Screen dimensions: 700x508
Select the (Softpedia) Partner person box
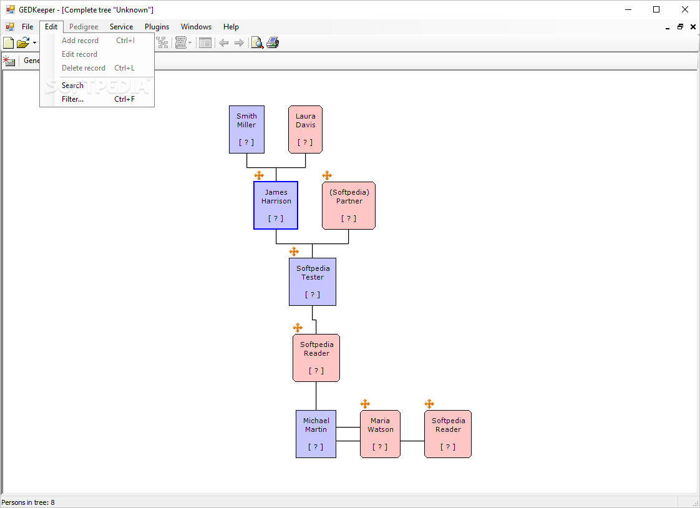point(349,205)
